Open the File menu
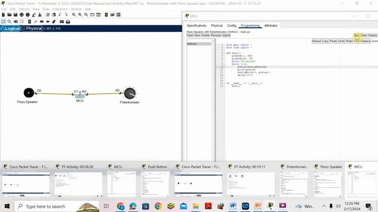 pyautogui.click(x=4, y=9)
